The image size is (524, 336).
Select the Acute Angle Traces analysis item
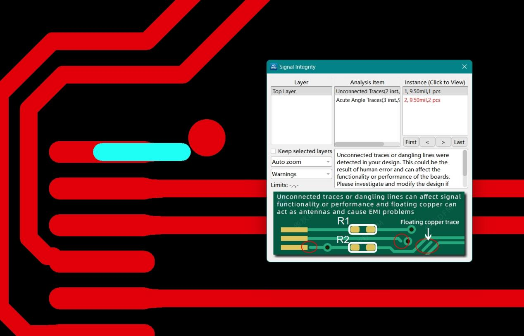(x=367, y=100)
